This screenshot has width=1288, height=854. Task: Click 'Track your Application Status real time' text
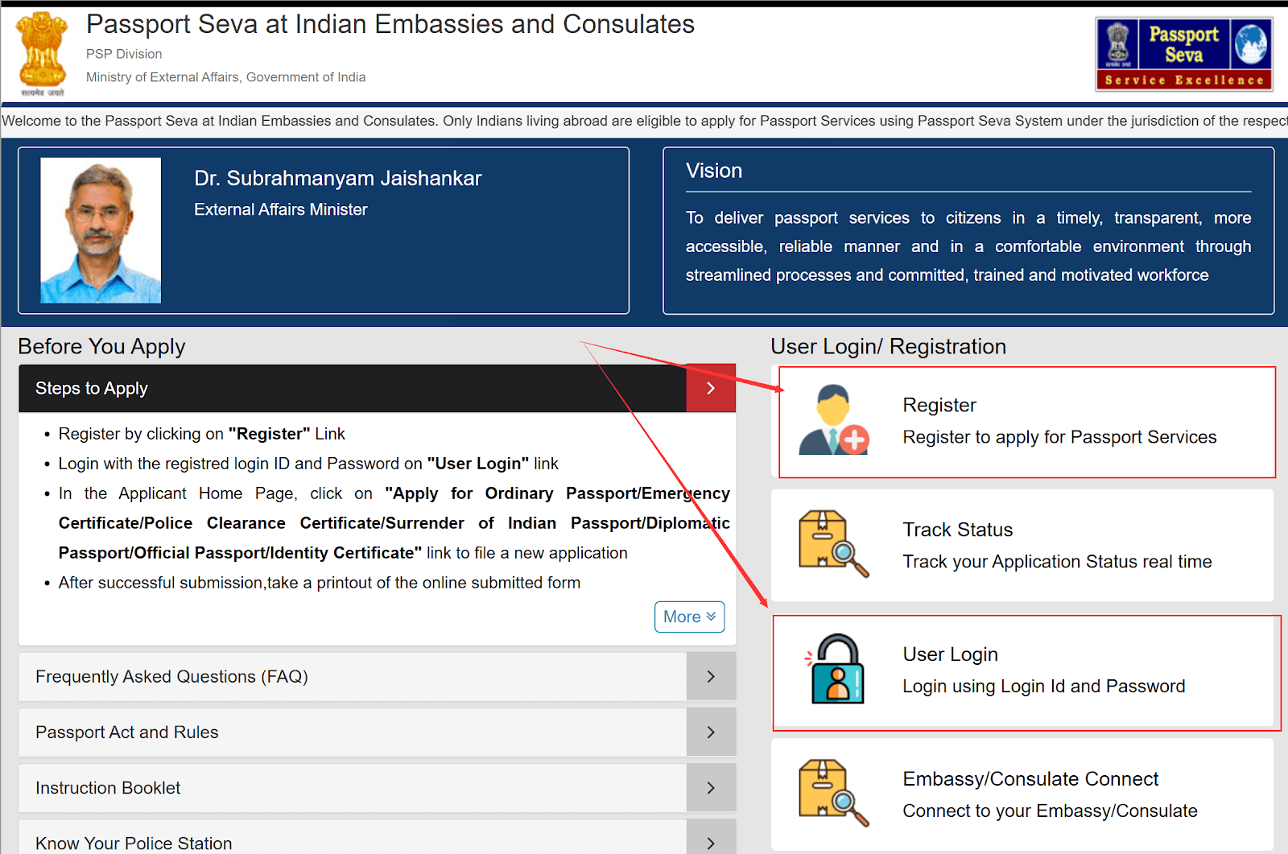coord(1057,562)
